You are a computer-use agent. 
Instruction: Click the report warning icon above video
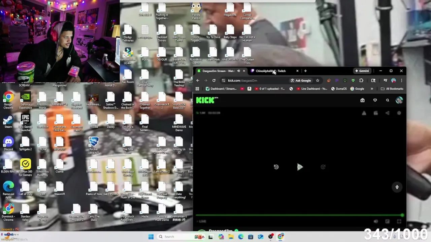(x=364, y=113)
